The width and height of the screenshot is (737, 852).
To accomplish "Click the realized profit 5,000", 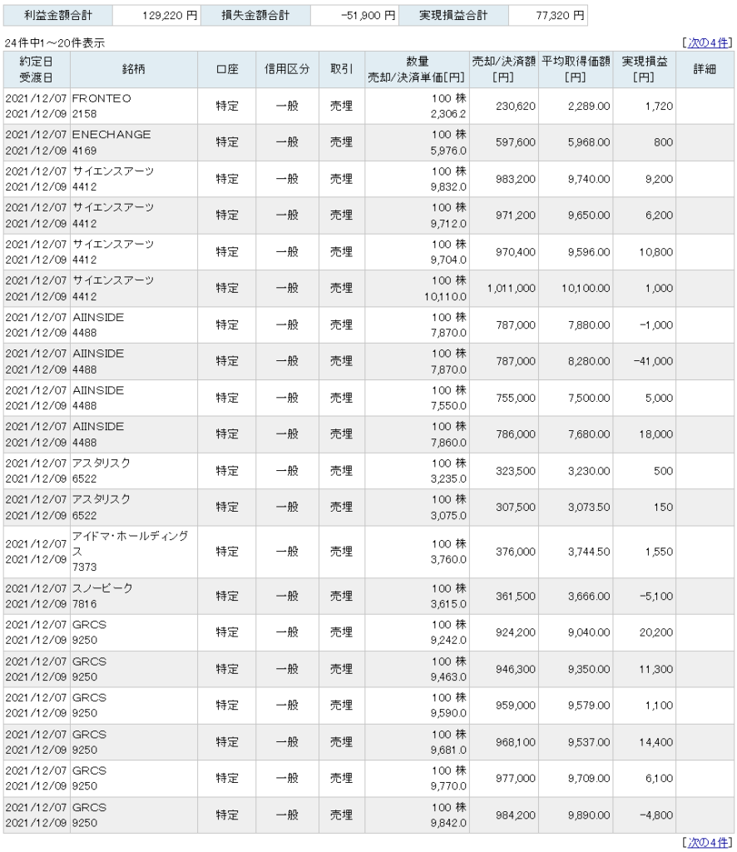I will pos(659,398).
